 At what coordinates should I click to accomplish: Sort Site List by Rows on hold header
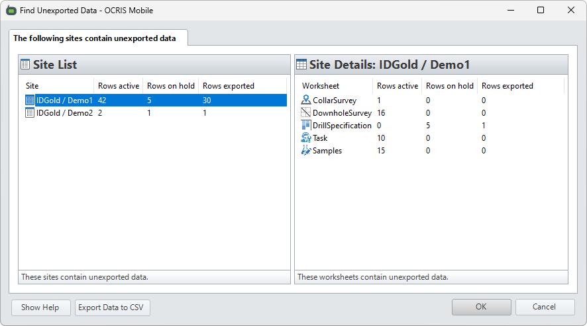(x=171, y=86)
